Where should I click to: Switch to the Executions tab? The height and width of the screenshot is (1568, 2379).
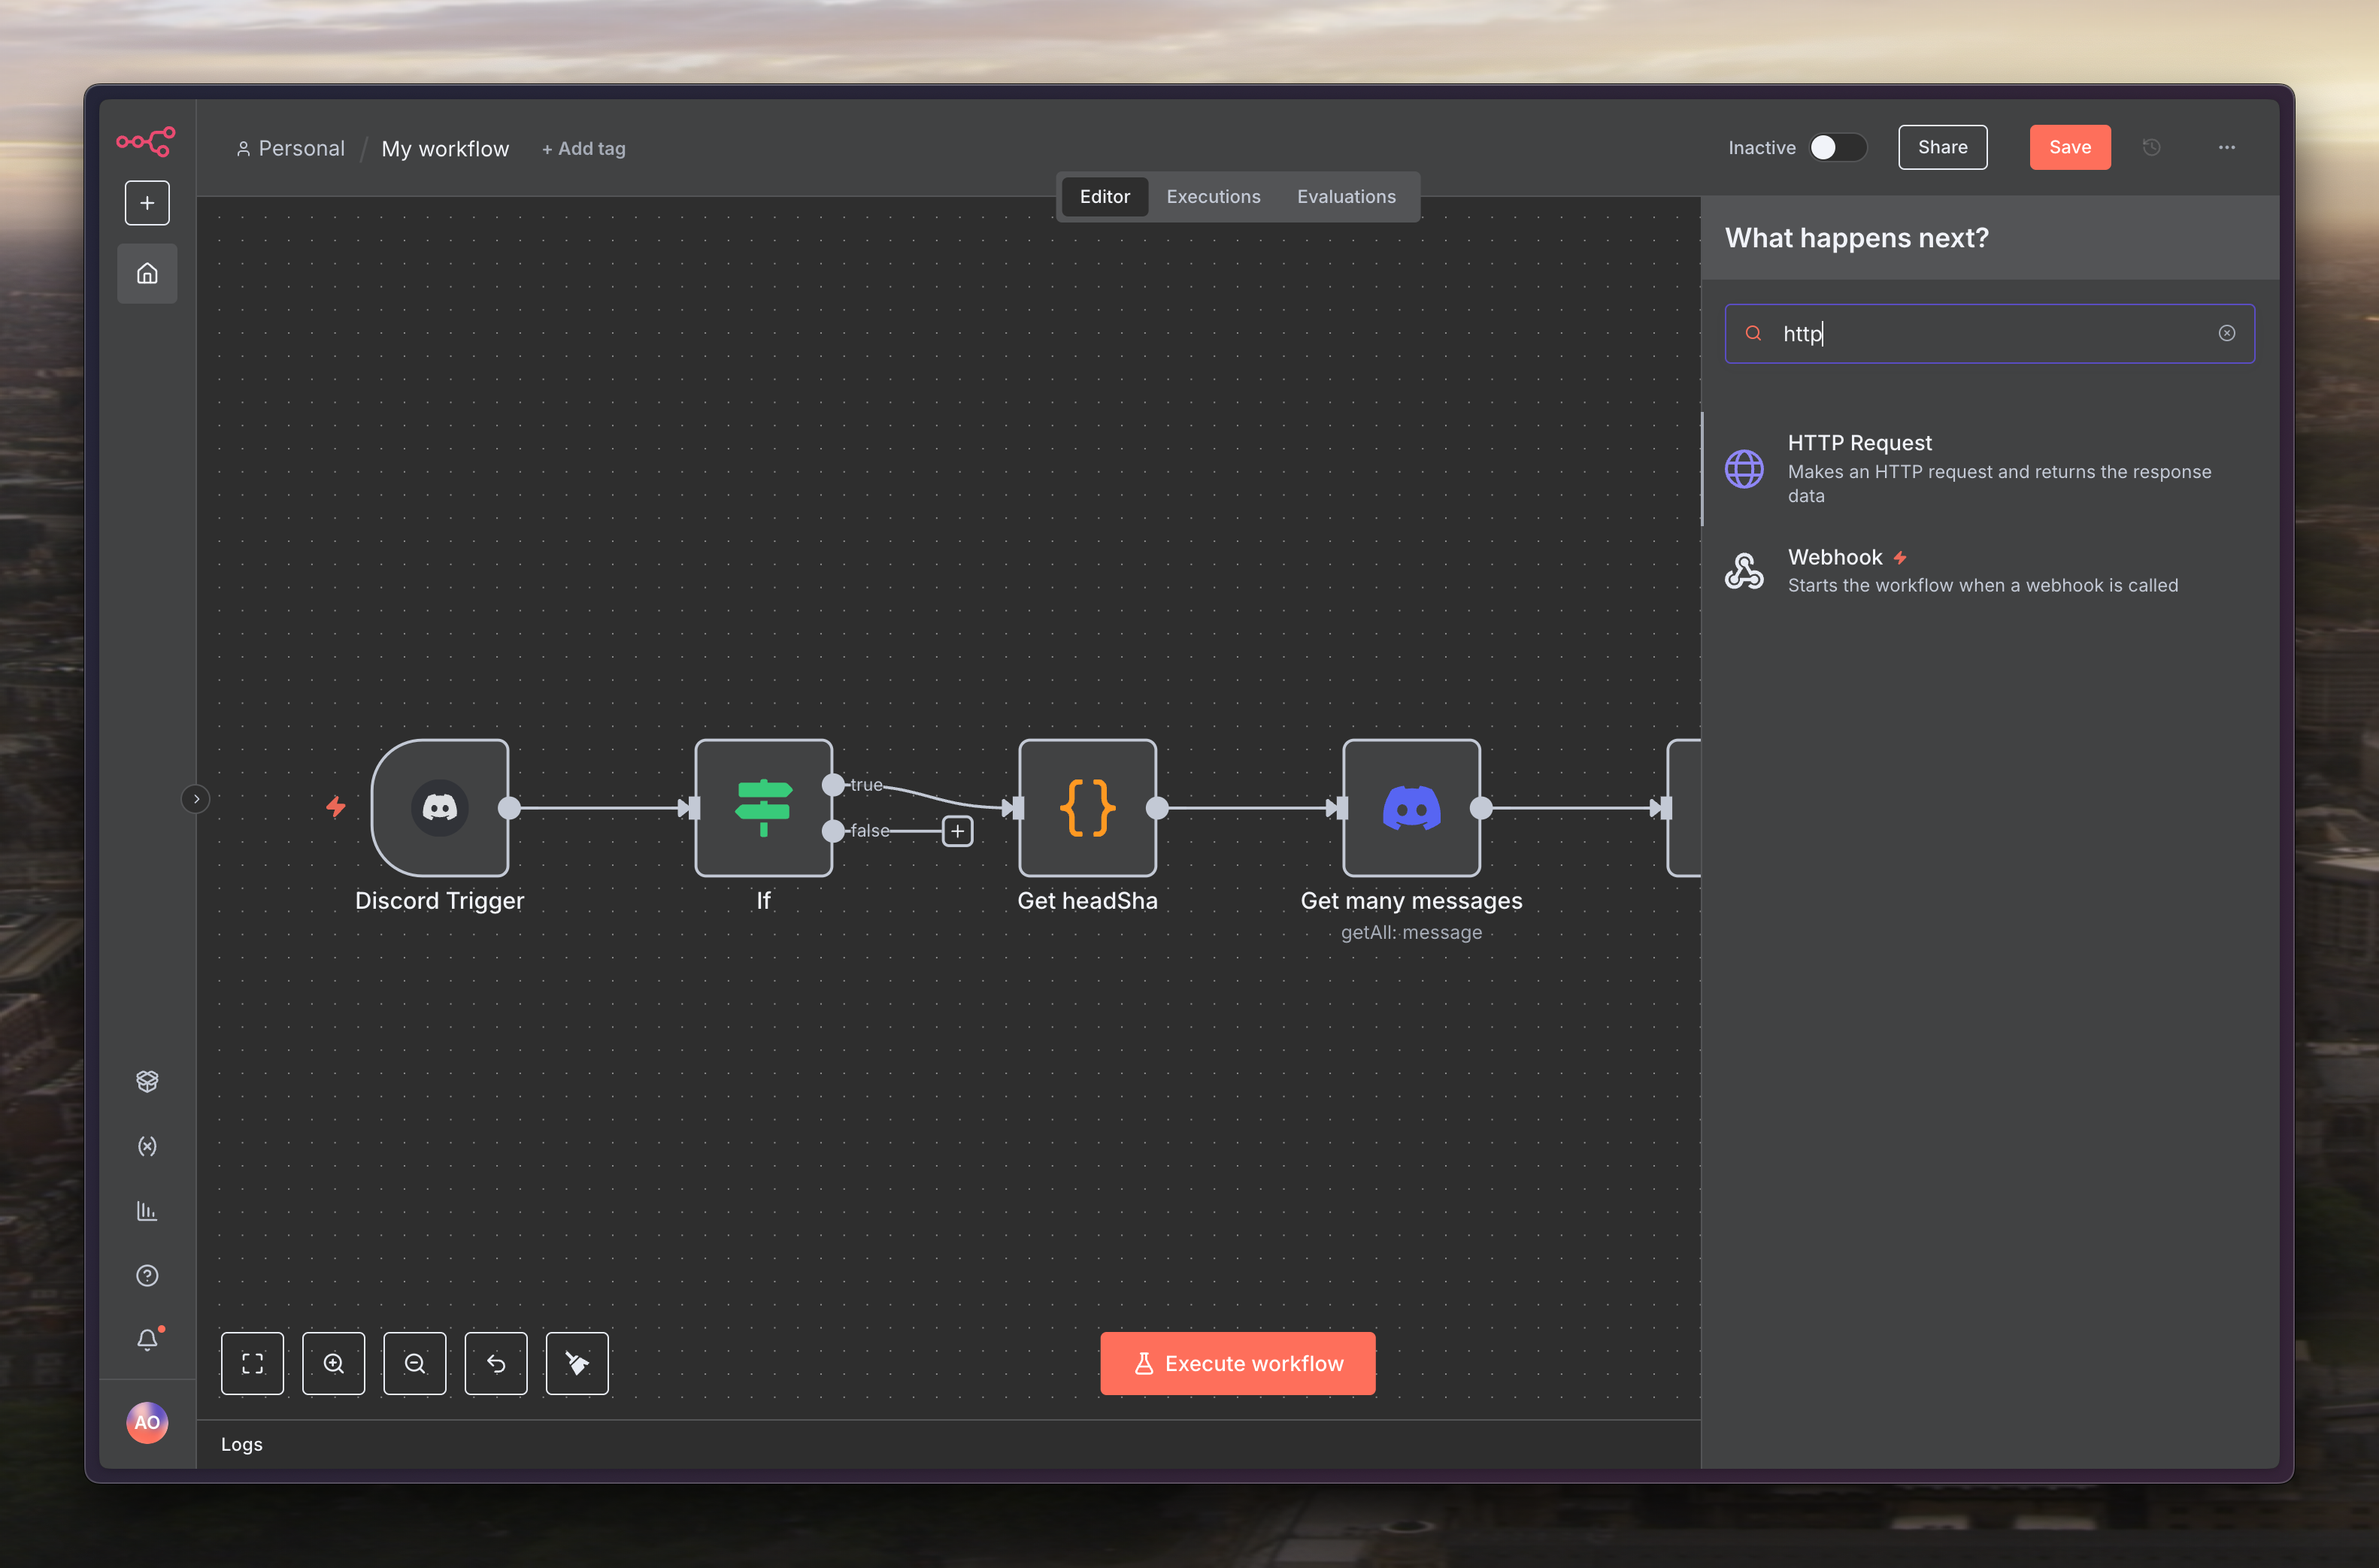tap(1213, 196)
